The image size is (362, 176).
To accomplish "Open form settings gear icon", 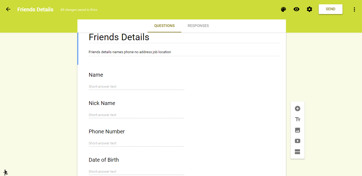I will click(x=309, y=9).
